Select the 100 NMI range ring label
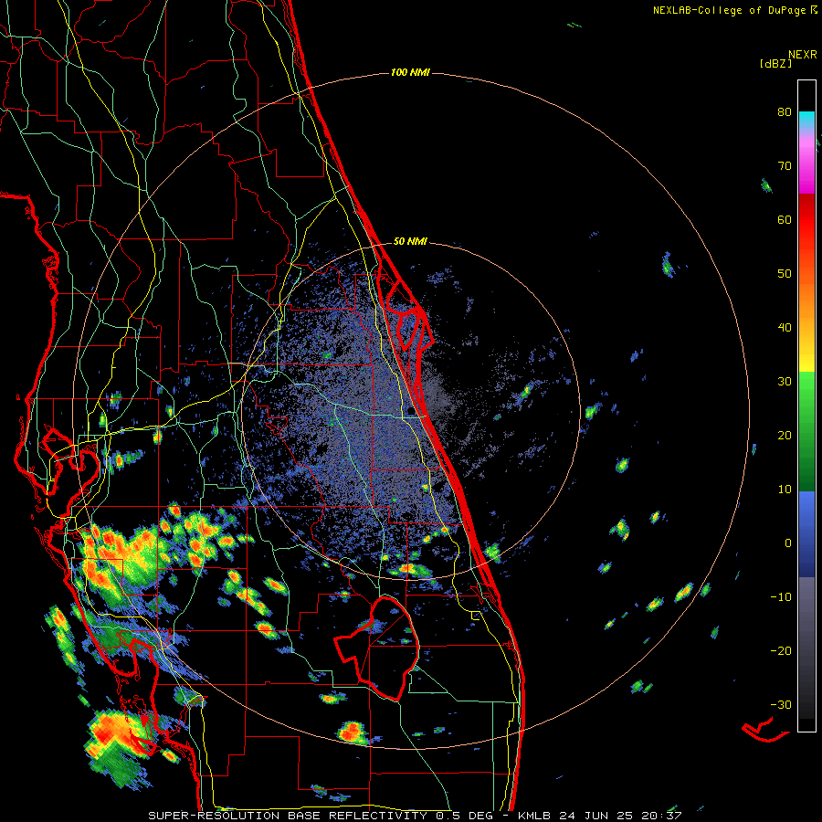The width and height of the screenshot is (822, 822). tap(410, 72)
